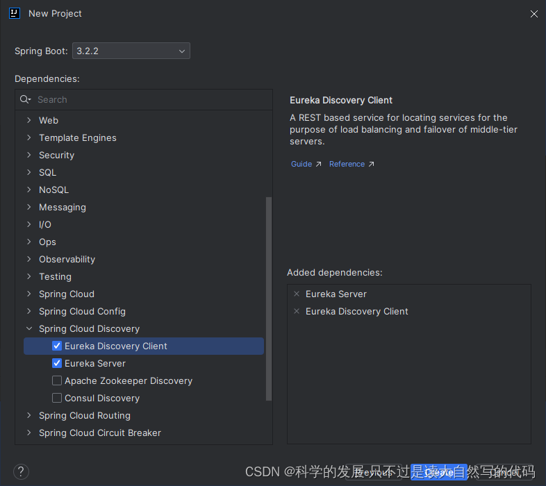The image size is (546, 486).
Task: Uncheck the Eureka Discovery Client checkbox
Action: (x=57, y=346)
